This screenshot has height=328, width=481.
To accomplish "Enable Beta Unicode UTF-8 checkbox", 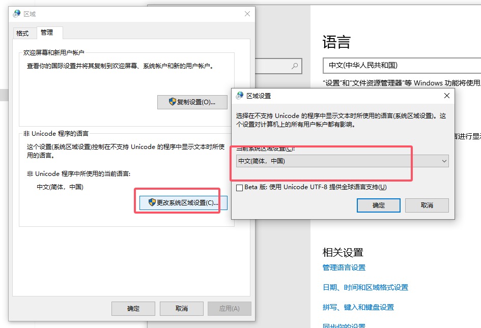I will 240,187.
